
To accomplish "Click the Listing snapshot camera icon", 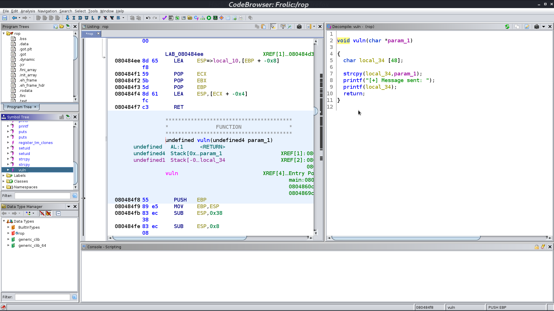I will (299, 26).
